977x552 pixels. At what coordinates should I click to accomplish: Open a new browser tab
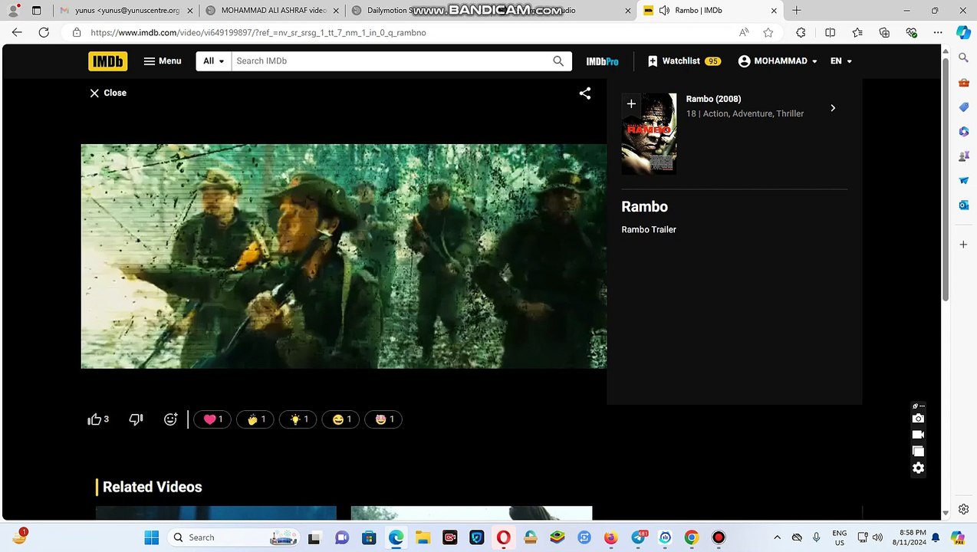tap(796, 11)
